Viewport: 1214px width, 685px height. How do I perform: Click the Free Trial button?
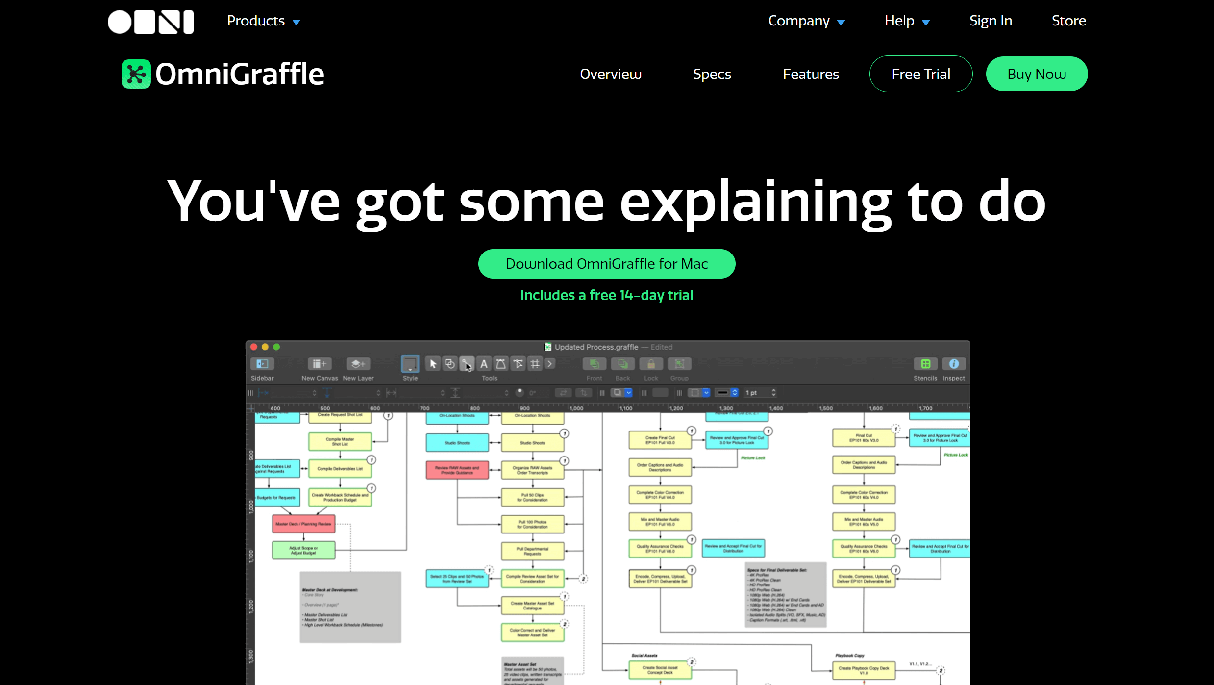point(920,74)
